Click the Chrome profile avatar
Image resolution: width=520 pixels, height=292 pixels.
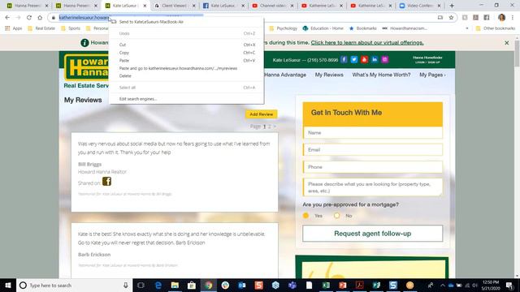click(x=501, y=18)
